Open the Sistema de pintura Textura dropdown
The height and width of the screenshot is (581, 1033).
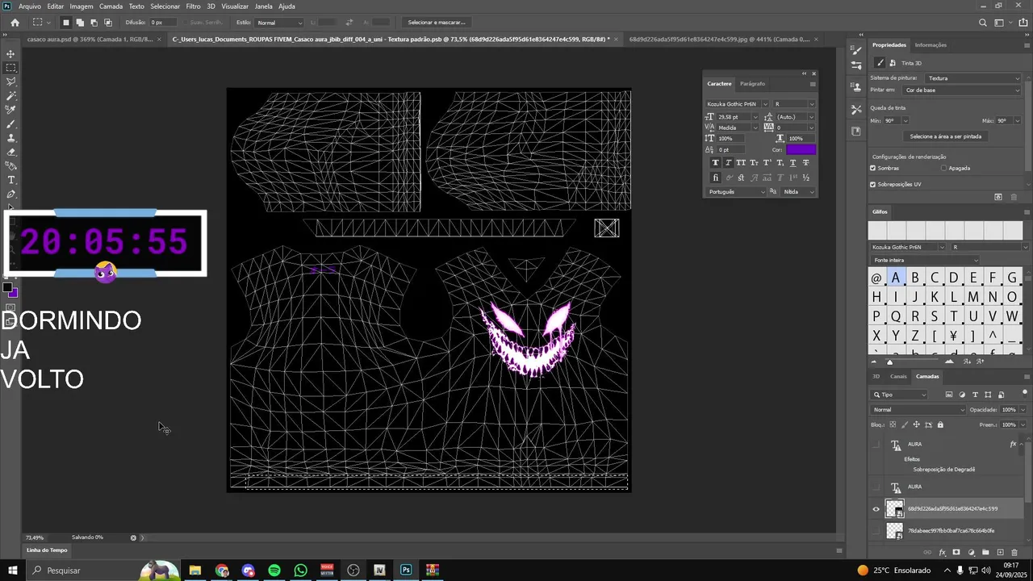[973, 78]
